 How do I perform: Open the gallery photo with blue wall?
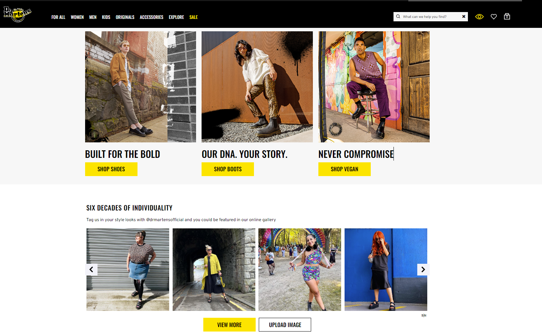(386, 270)
